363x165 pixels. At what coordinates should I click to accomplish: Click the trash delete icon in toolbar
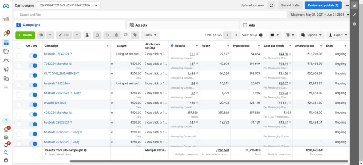point(116,35)
